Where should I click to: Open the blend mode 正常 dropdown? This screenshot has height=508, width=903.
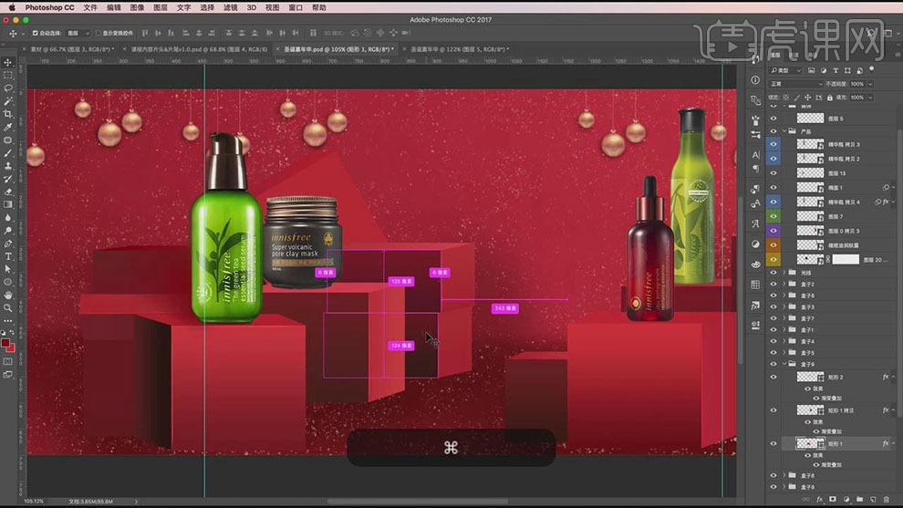click(x=796, y=84)
